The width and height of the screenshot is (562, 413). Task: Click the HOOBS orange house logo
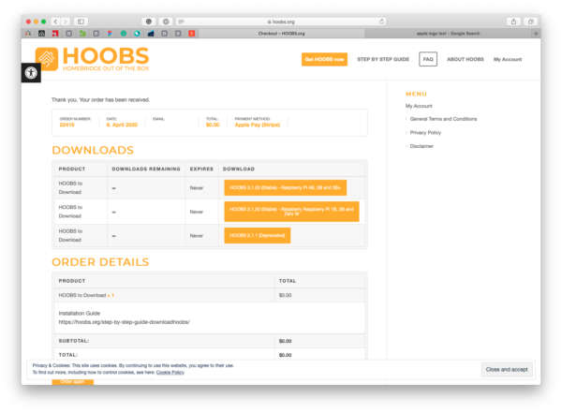(x=47, y=59)
